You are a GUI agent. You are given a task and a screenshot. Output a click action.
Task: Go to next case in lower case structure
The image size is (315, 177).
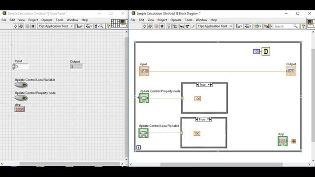(210, 119)
